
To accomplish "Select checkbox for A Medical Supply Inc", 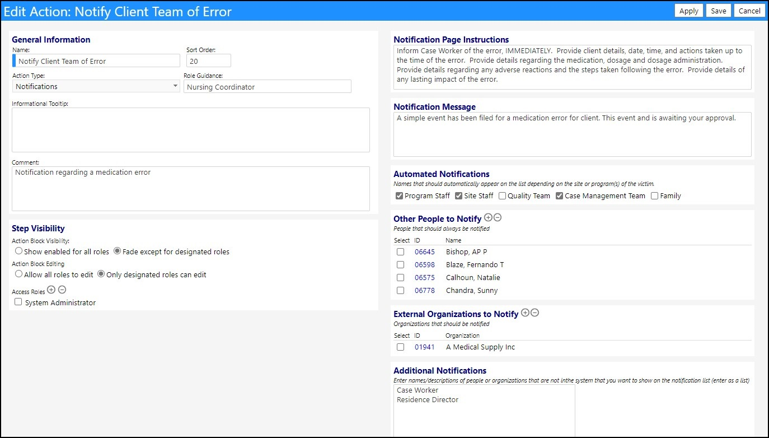I will [400, 347].
